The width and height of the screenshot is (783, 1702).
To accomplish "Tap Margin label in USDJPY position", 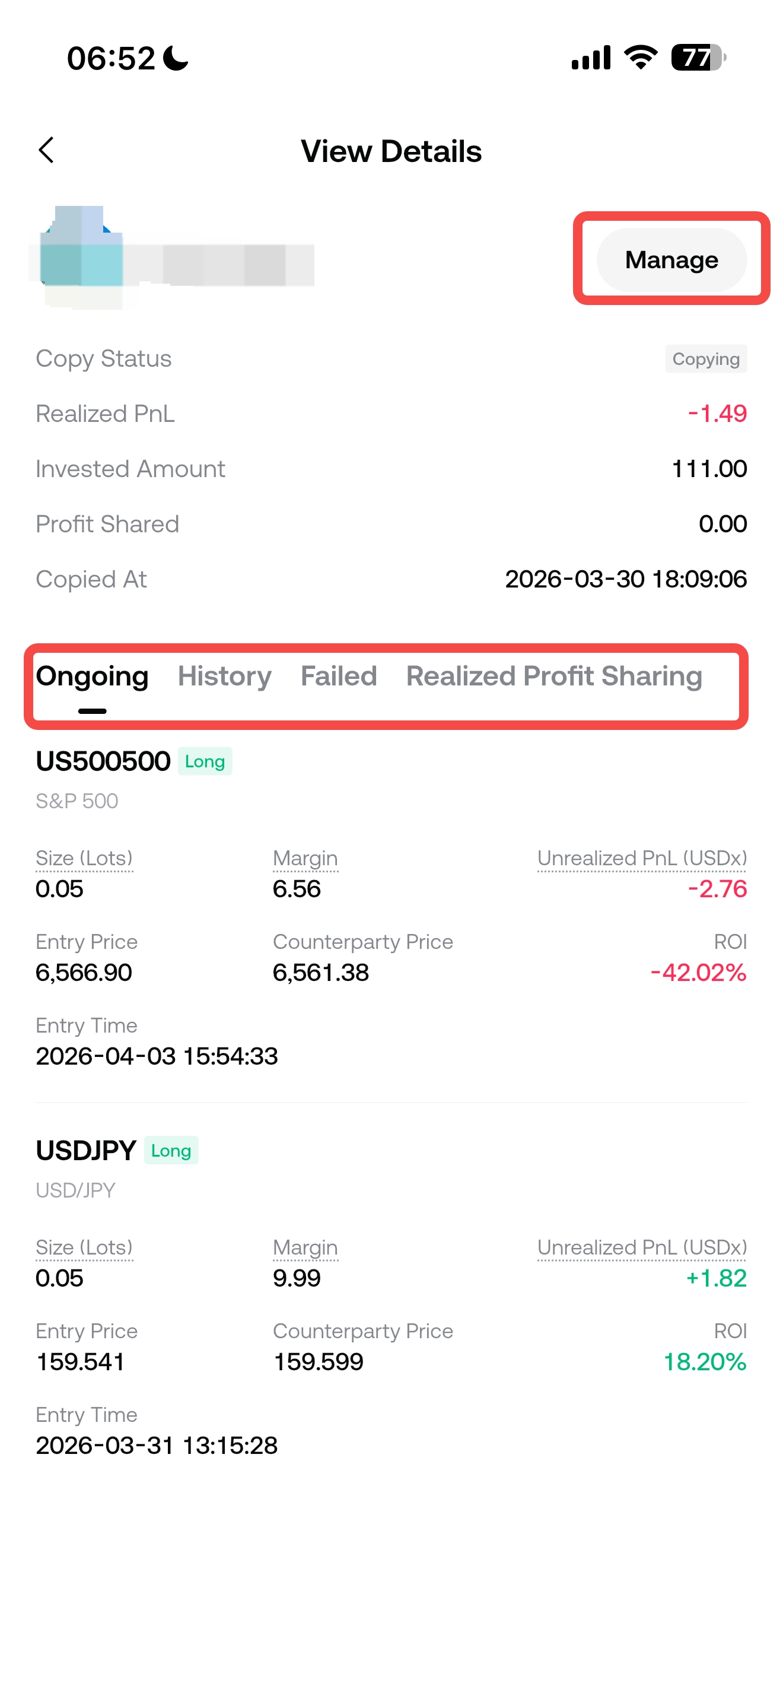I will click(x=305, y=1247).
